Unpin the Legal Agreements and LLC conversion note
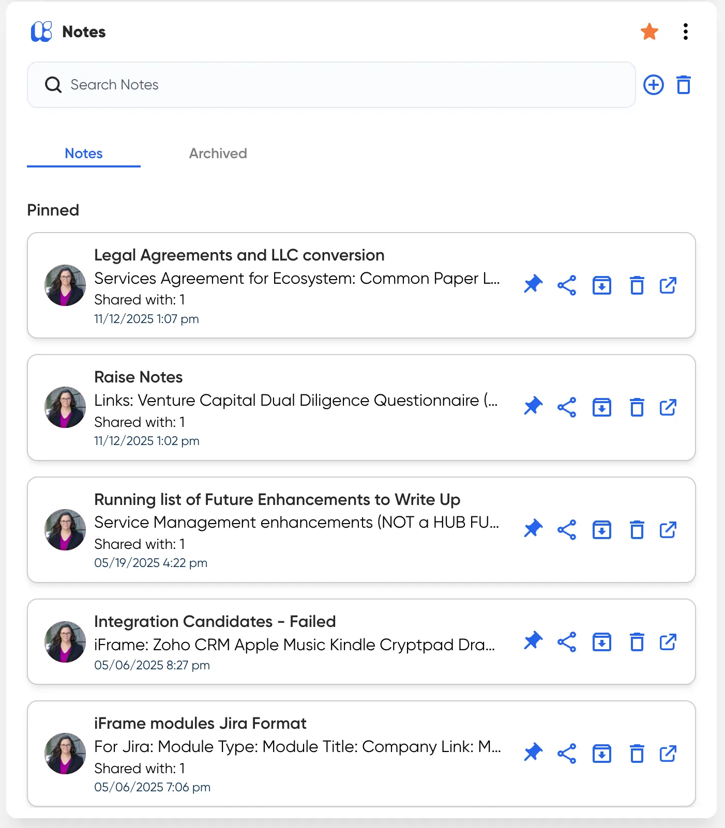The height and width of the screenshot is (828, 725). click(x=533, y=285)
